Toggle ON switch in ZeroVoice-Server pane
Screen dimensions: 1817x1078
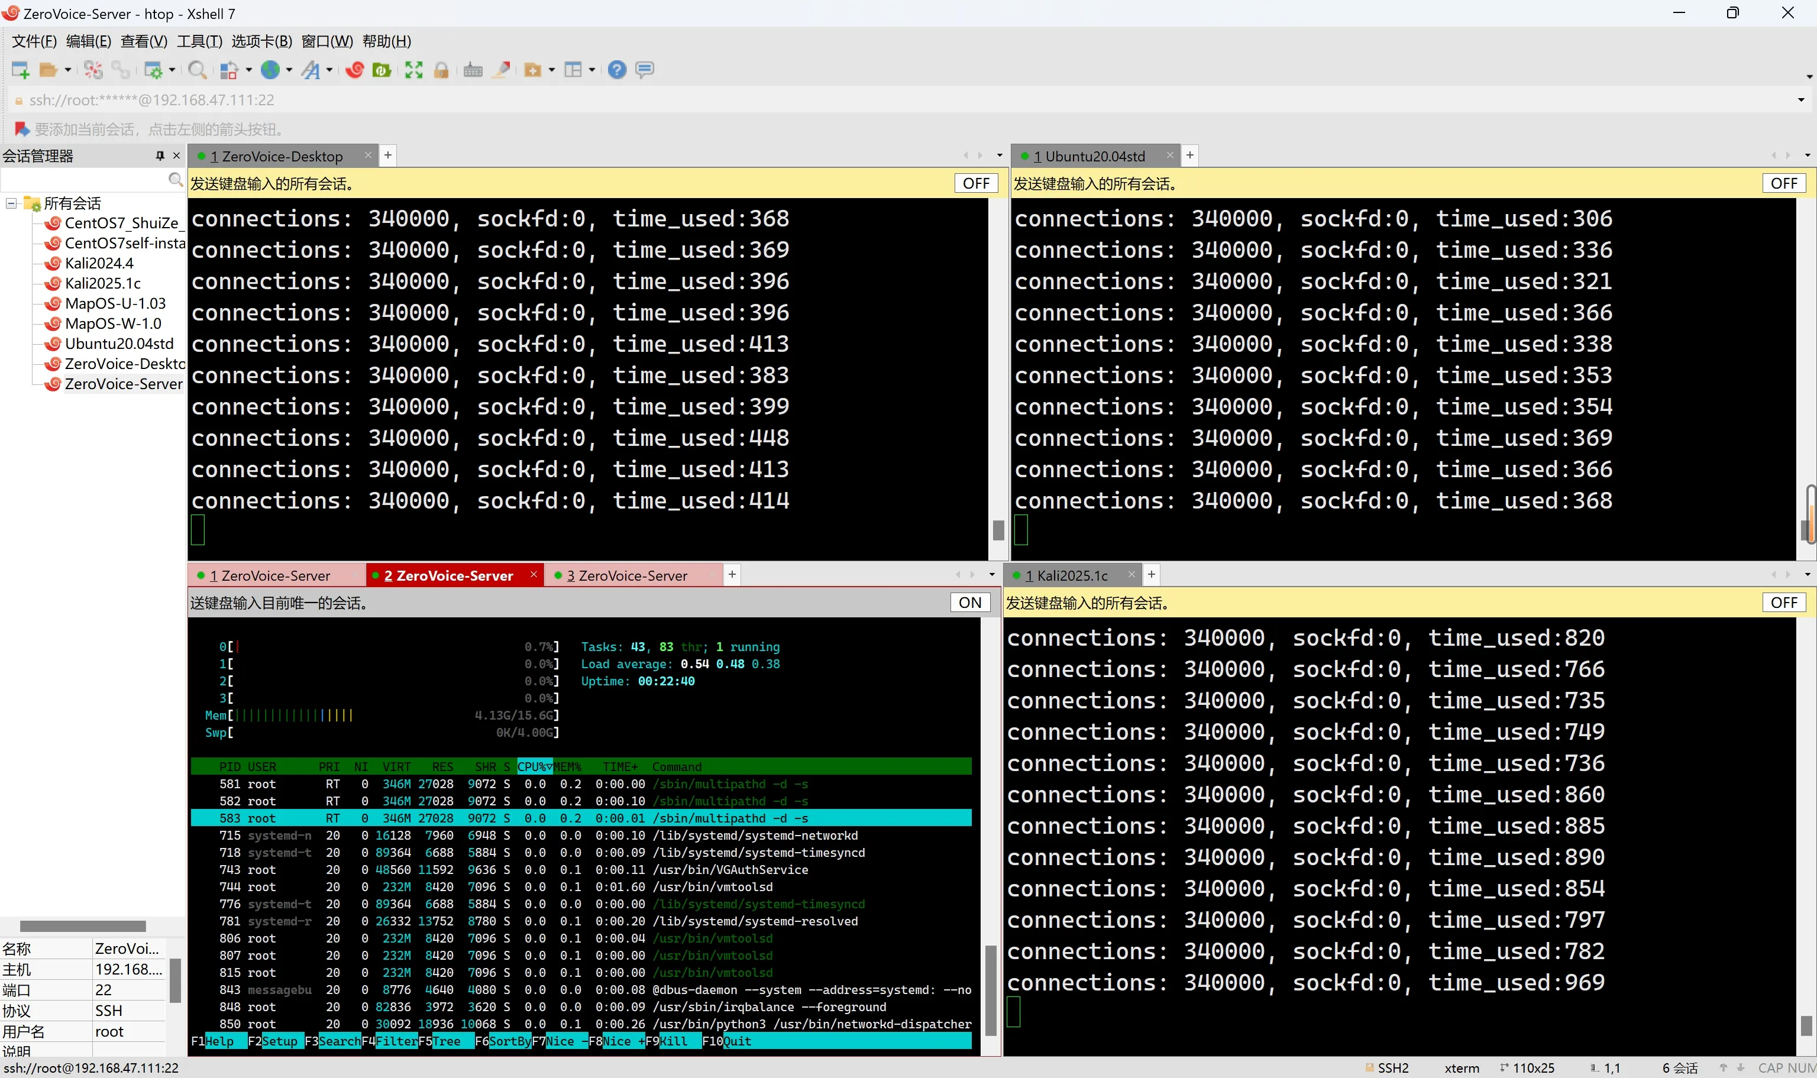(970, 602)
